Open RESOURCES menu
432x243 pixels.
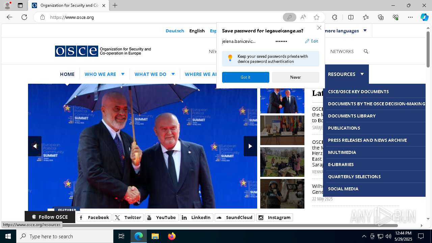tap(342, 74)
